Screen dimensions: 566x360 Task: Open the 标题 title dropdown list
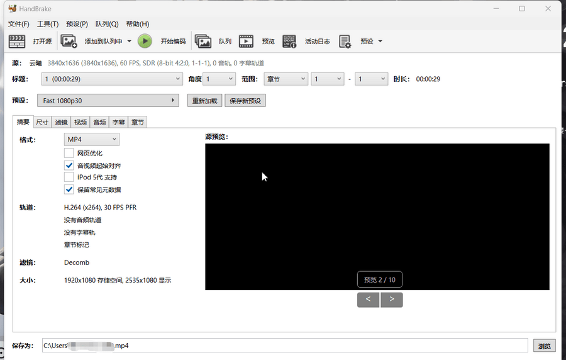click(112, 79)
